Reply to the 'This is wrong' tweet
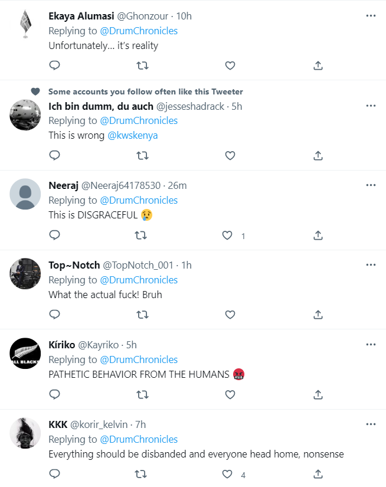 (54, 156)
